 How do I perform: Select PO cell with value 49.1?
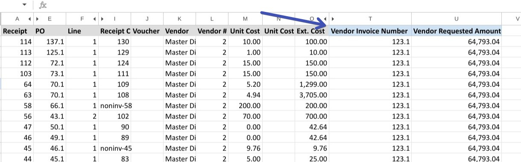click(x=50, y=138)
